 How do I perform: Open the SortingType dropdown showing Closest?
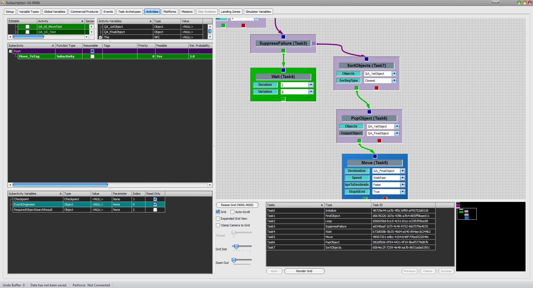pyautogui.click(x=394, y=81)
